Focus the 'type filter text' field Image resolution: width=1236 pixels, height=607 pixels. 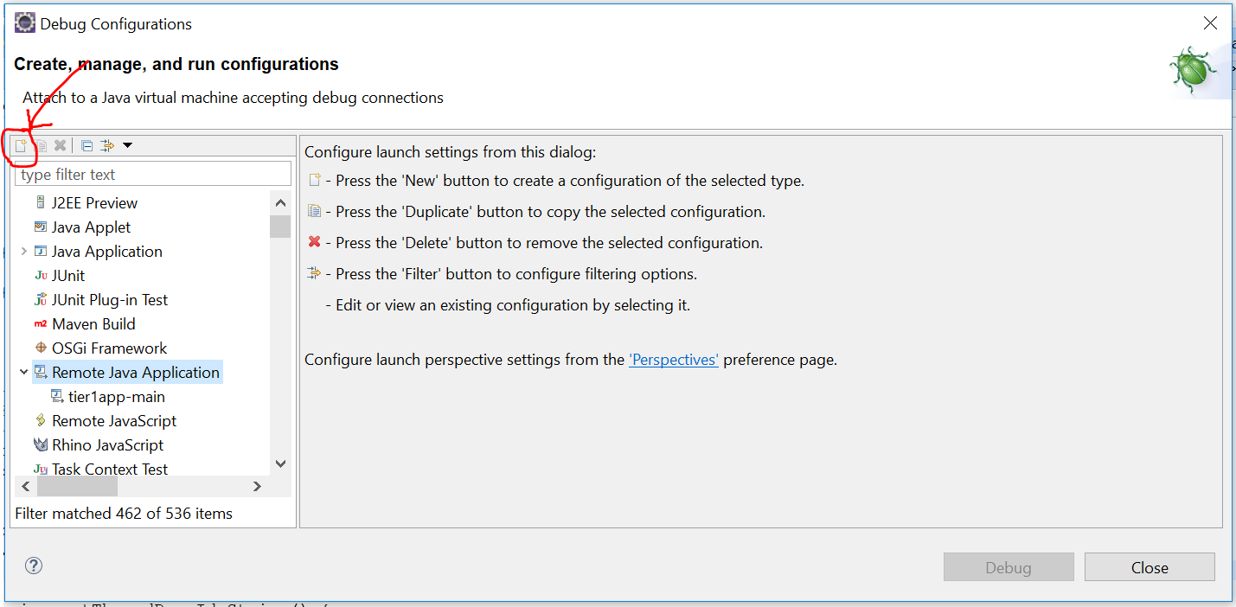(x=153, y=174)
